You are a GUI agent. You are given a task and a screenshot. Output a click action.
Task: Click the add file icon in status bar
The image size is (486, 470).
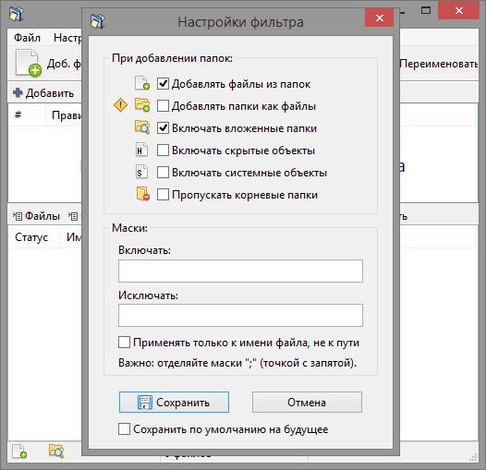point(19,452)
